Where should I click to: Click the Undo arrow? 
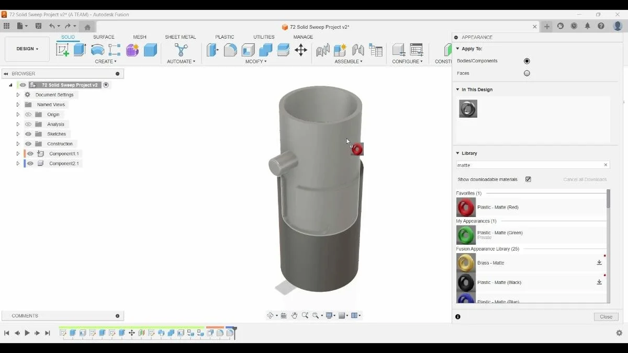(x=52, y=26)
